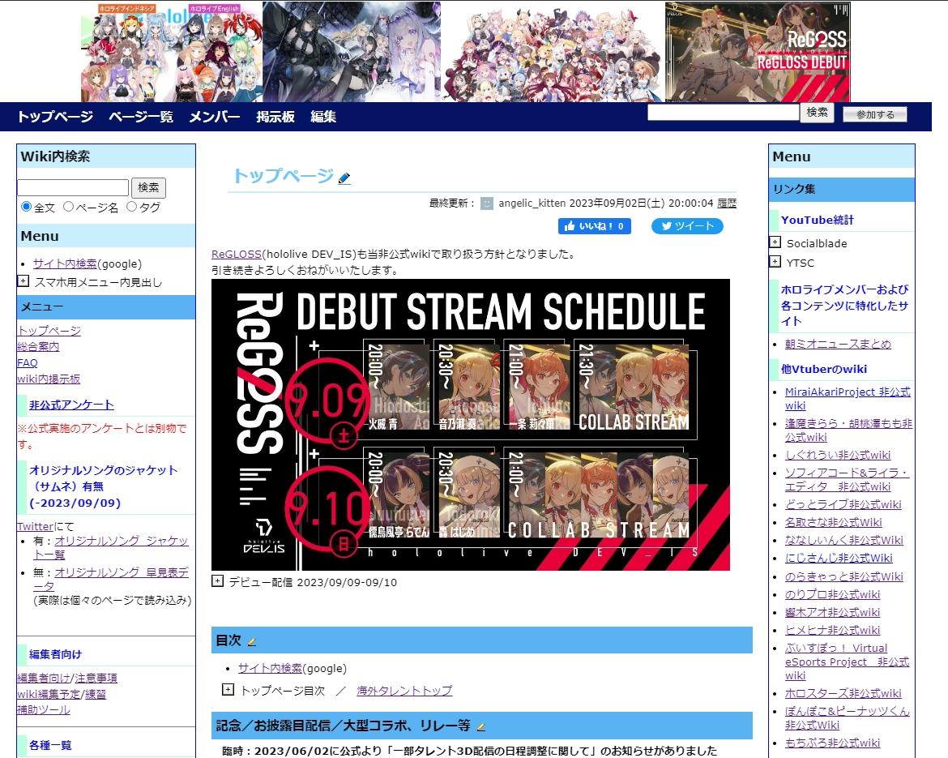Expand the Socialblade section
This screenshot has width=948, height=758.
(775, 242)
